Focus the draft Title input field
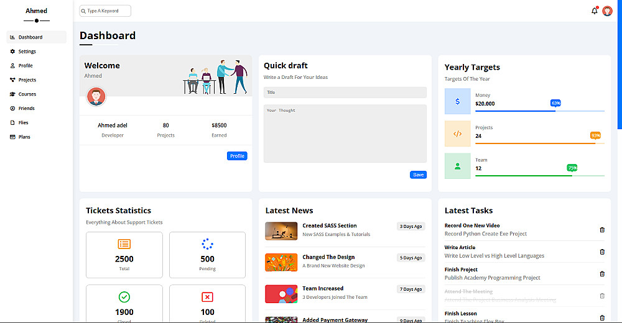The height and width of the screenshot is (323, 622). 345,93
